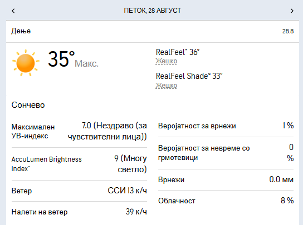Select Веројатност за невреме со грмотевици row
This screenshot has height=225, width=303.
[226, 153]
